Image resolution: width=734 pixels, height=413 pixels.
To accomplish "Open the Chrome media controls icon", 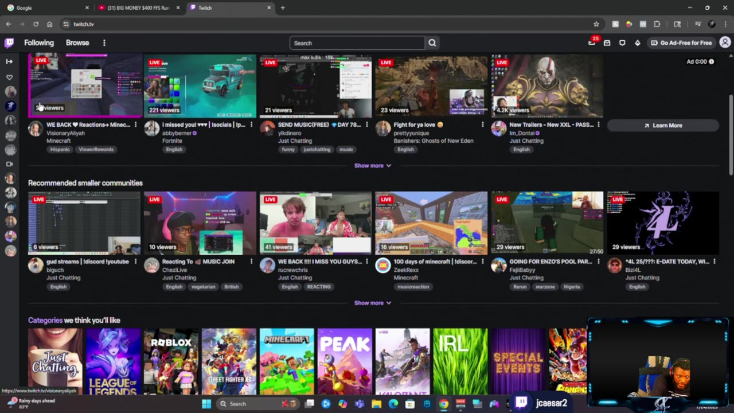I will 698,24.
